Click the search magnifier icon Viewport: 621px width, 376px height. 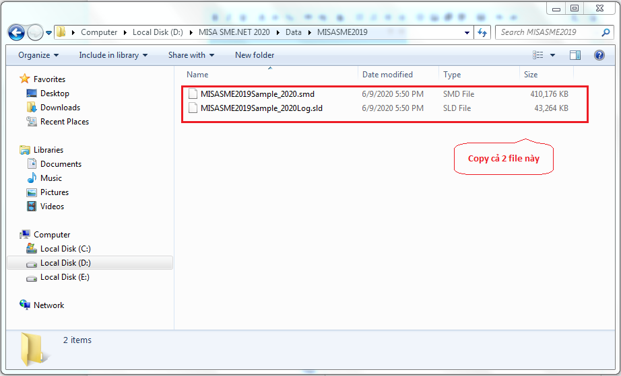point(606,32)
